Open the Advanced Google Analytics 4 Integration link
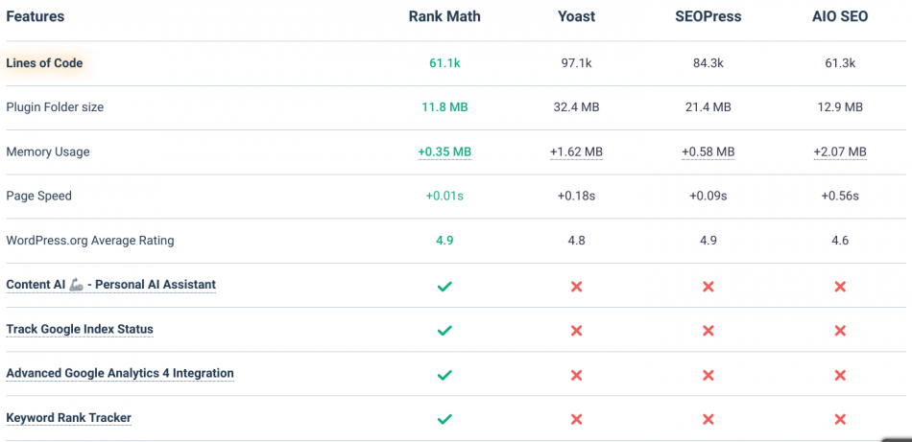The width and height of the screenshot is (912, 442). pos(120,373)
